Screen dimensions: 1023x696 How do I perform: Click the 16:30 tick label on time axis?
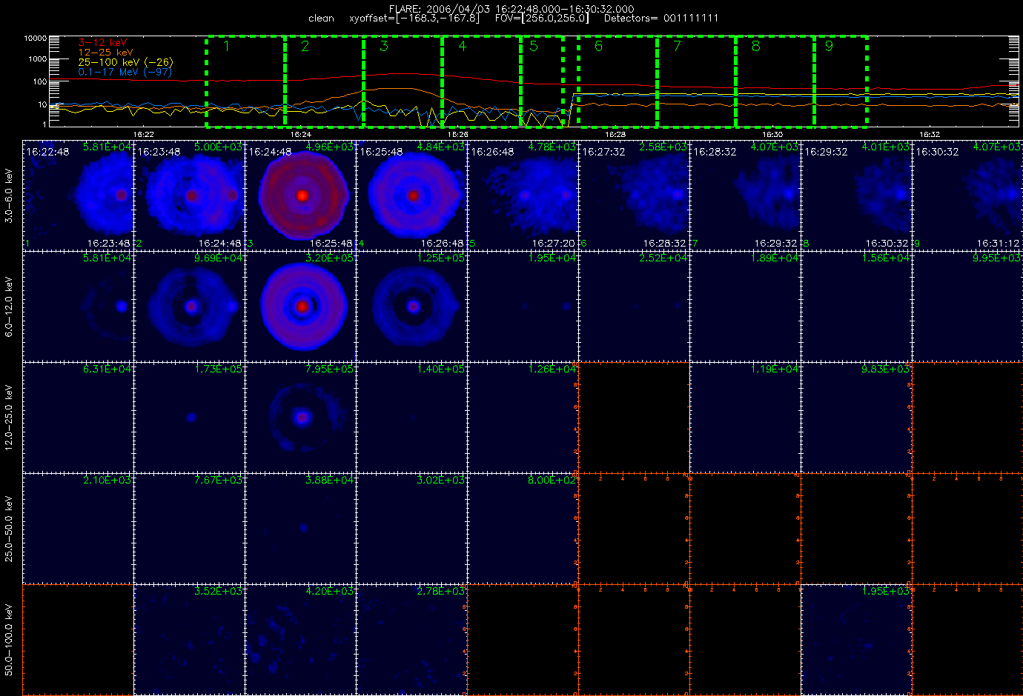(772, 135)
